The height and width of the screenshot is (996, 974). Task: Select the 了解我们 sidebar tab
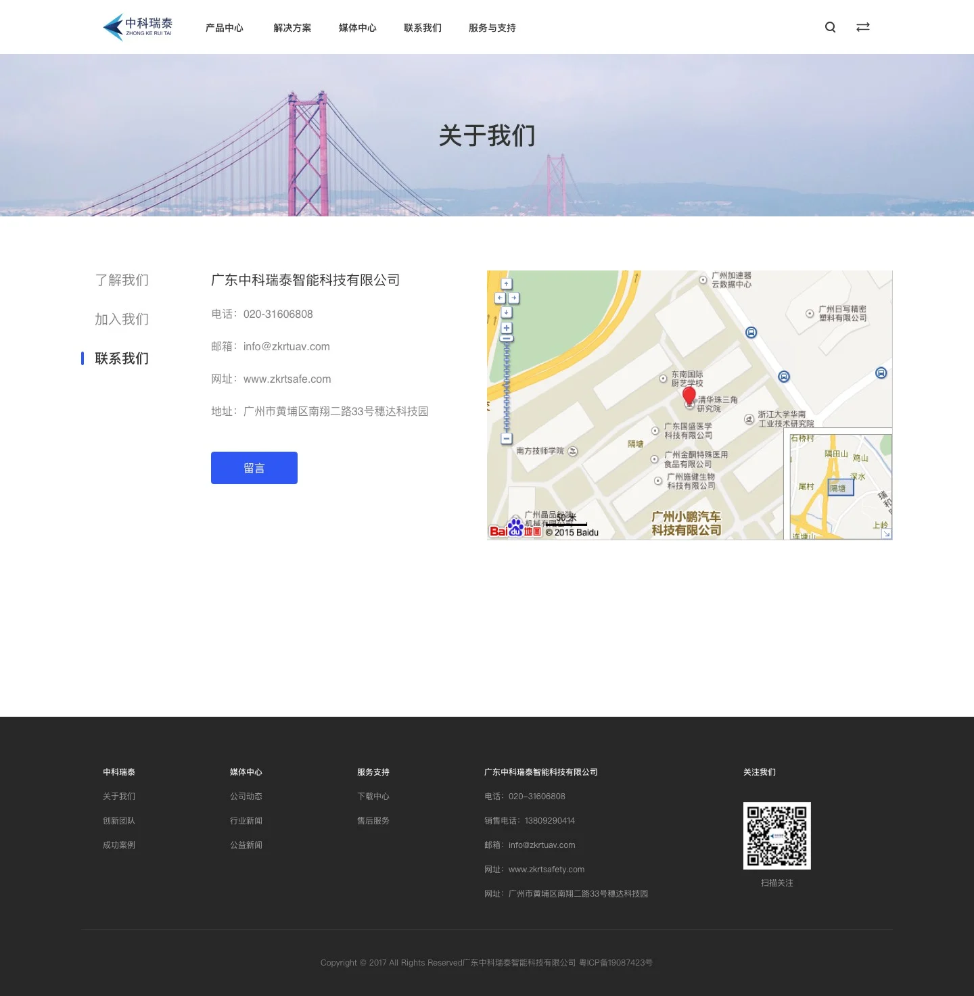(122, 280)
